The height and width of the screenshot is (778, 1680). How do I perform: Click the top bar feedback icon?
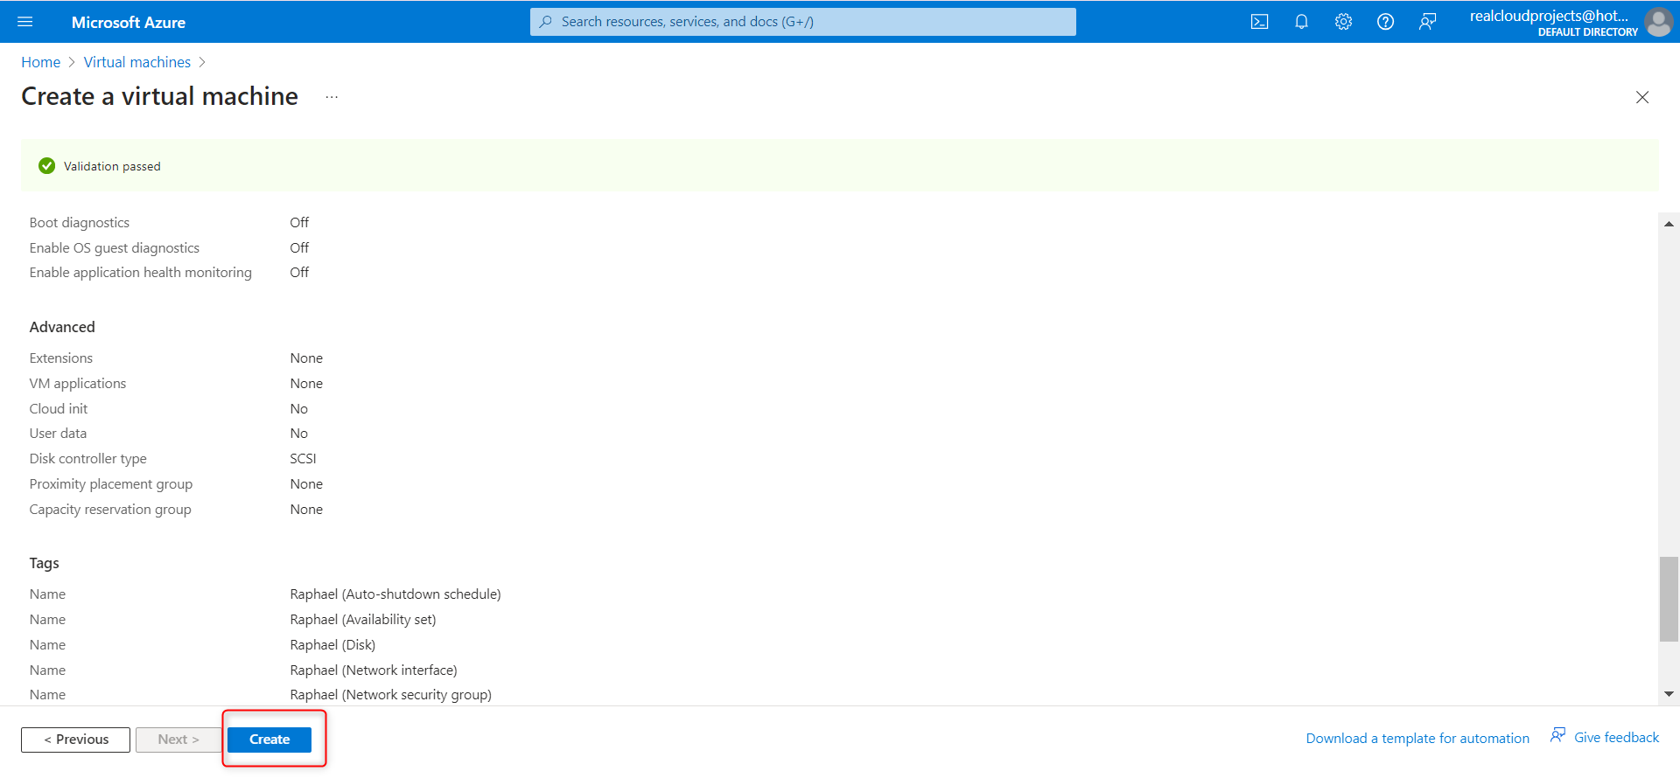1428,22
